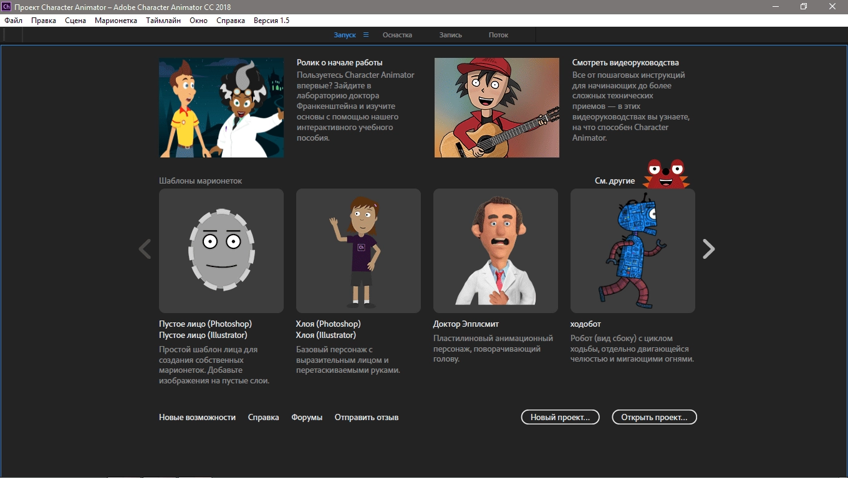Viewport: 848px width, 478px height.
Task: Click the Новый проект... button
Action: pyautogui.click(x=560, y=417)
